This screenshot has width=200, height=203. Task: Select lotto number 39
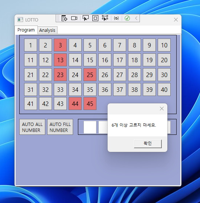[149, 89]
